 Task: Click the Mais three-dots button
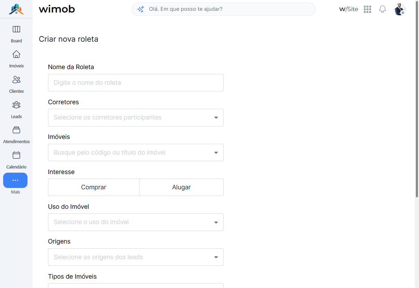(15, 180)
